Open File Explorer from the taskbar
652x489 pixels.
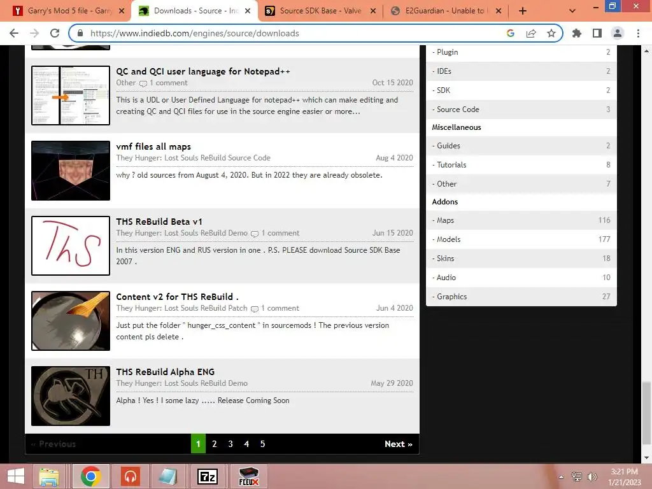(49, 476)
